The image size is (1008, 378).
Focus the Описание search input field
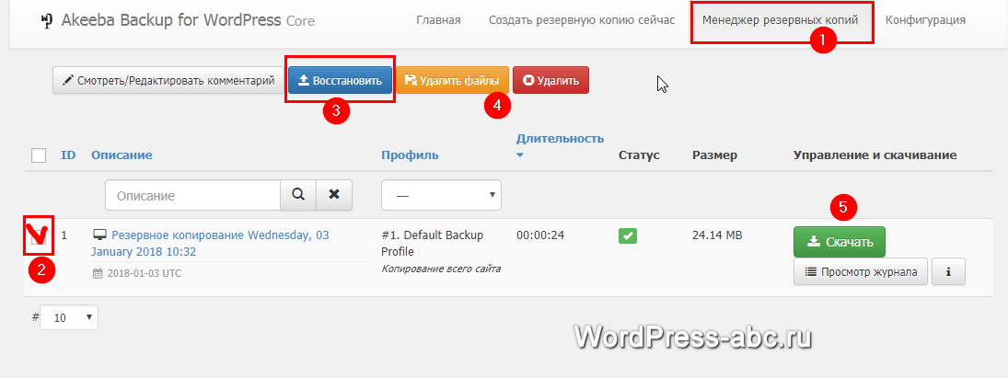(193, 195)
